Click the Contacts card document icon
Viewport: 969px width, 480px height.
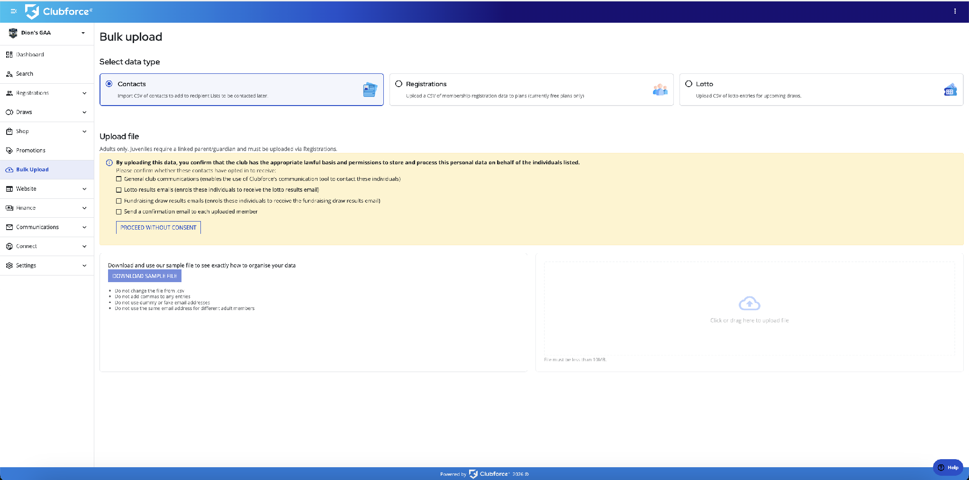point(370,89)
